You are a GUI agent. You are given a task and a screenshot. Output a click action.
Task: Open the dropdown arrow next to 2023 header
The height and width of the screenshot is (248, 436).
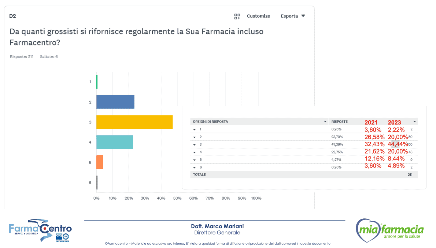point(414,122)
